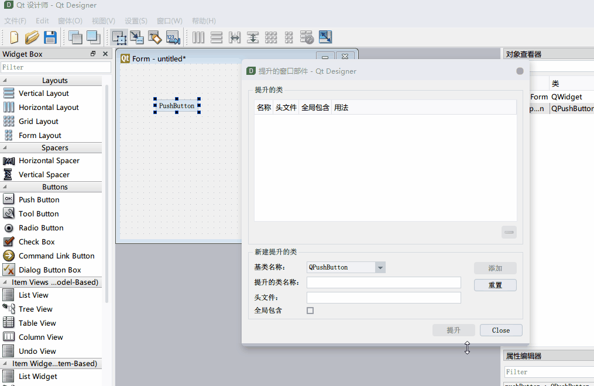Activate Edit Tab Order mode icon
Image resolution: width=594 pixels, height=386 pixels.
(173, 37)
